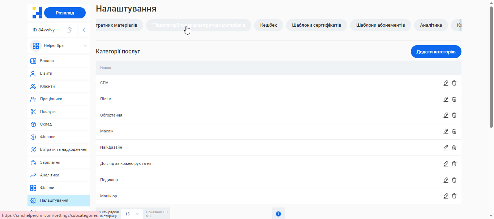Edit the СПА category with the pencil icon
494x219 pixels.
[x=446, y=83]
